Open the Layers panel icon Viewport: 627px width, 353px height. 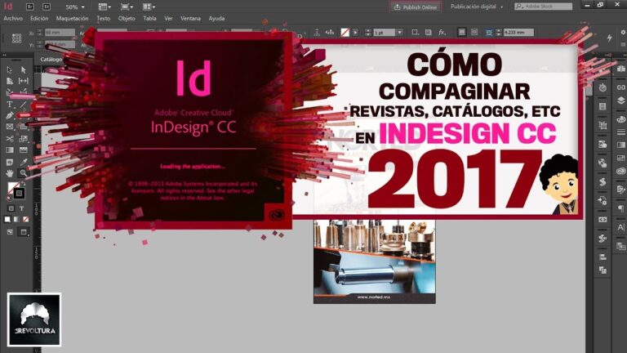(620, 100)
